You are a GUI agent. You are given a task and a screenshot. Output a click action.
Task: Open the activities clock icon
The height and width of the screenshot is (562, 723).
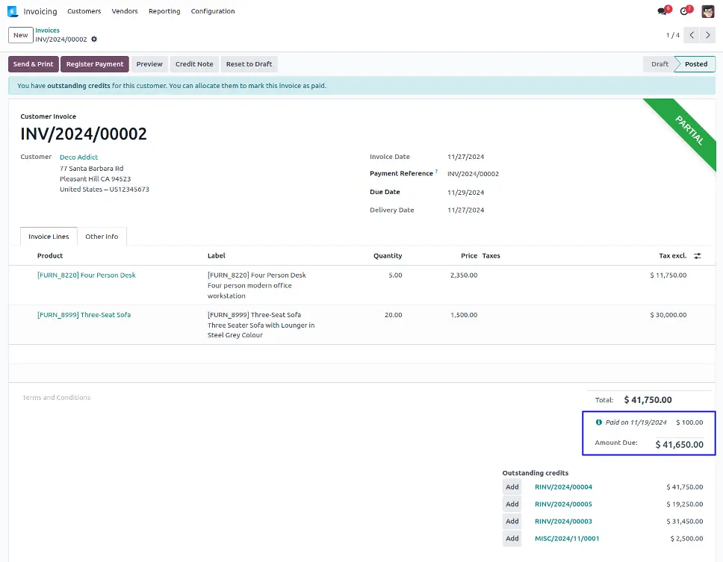tap(683, 11)
